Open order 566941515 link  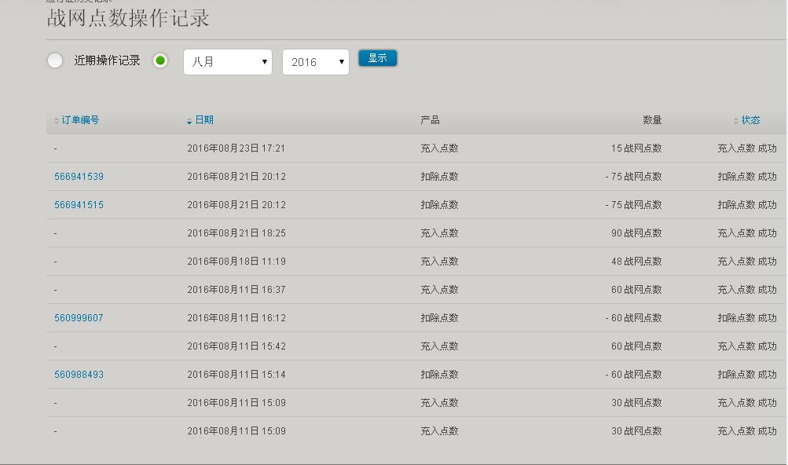(x=79, y=205)
